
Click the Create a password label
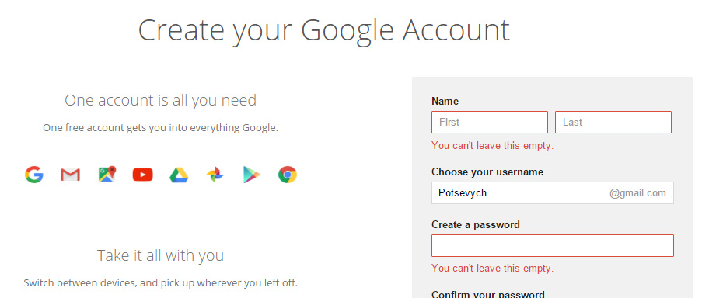476,224
